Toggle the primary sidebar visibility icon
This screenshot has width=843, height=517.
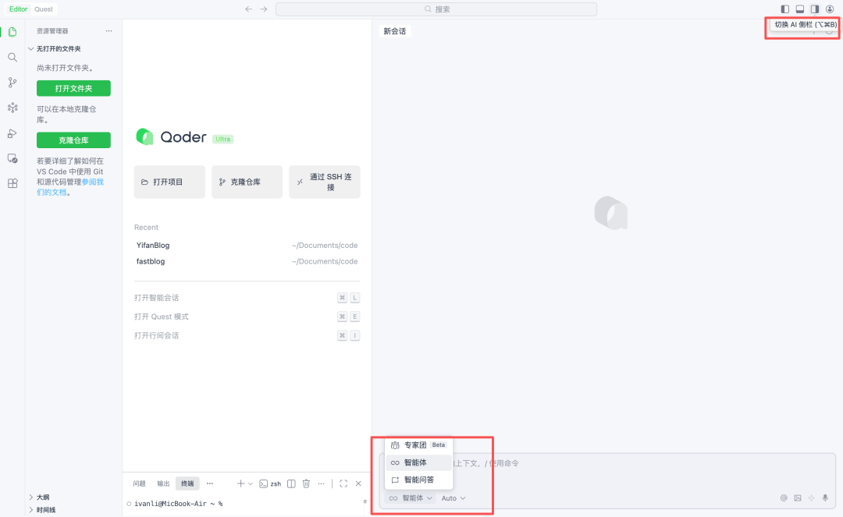point(785,9)
